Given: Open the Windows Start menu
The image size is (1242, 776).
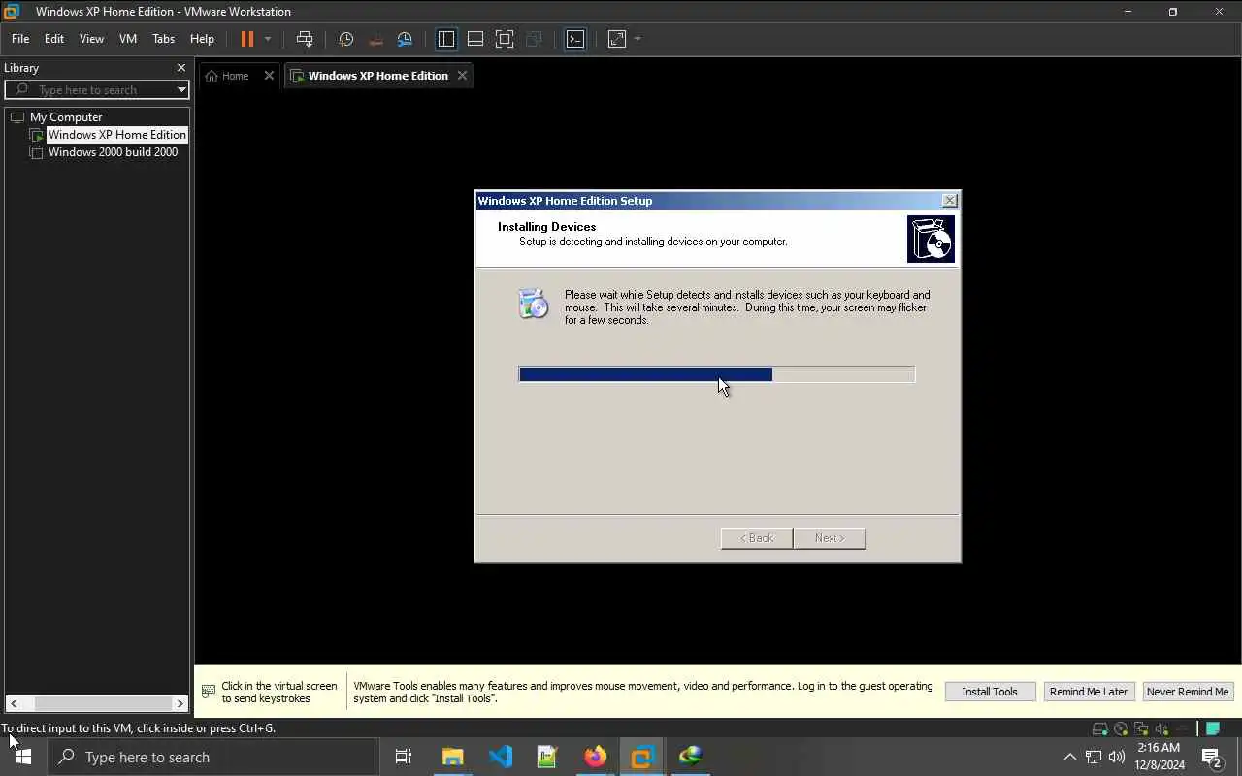Looking at the screenshot, I should (23, 757).
